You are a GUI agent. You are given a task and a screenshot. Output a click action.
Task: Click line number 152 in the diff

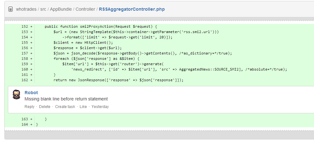25,26
